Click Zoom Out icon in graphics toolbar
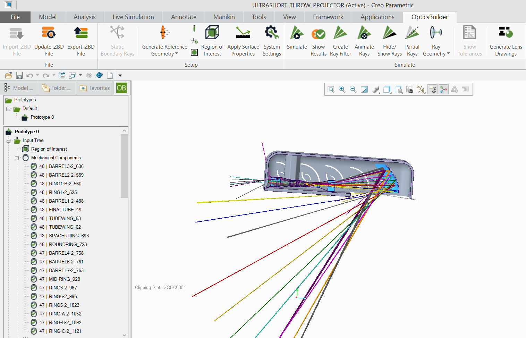526x338 pixels. [x=353, y=90]
